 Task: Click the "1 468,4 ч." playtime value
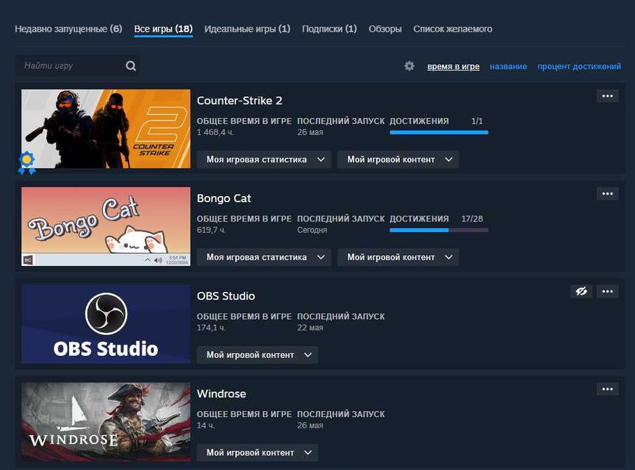coord(216,132)
